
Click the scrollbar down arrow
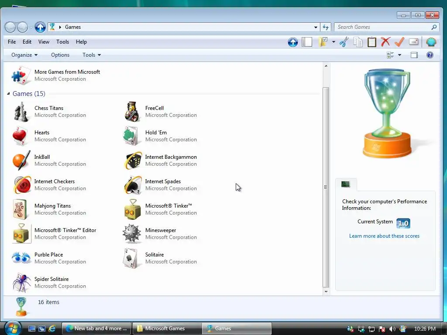pyautogui.click(x=326, y=292)
